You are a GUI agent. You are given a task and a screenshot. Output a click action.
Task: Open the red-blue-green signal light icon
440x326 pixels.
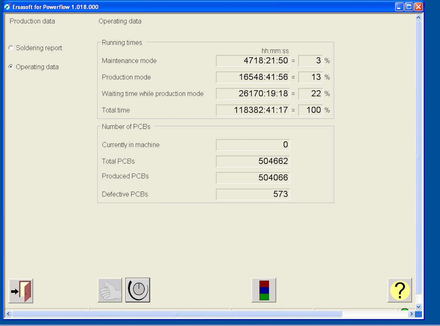[264, 290]
